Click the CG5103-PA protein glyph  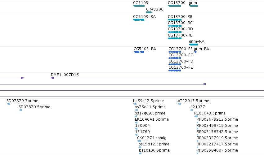click(x=139, y=52)
